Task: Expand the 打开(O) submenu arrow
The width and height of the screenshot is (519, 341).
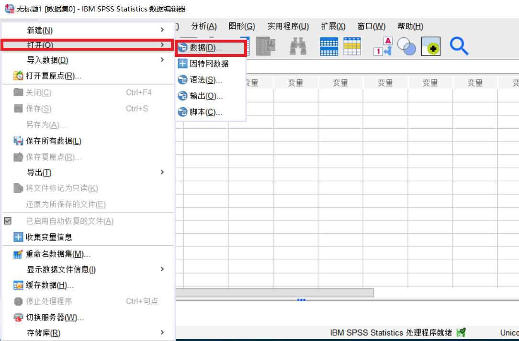Action: (x=162, y=44)
